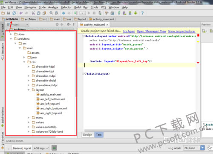Click the Copy toolbar icon
The width and height of the screenshot is (213, 154).
(x=39, y=13)
